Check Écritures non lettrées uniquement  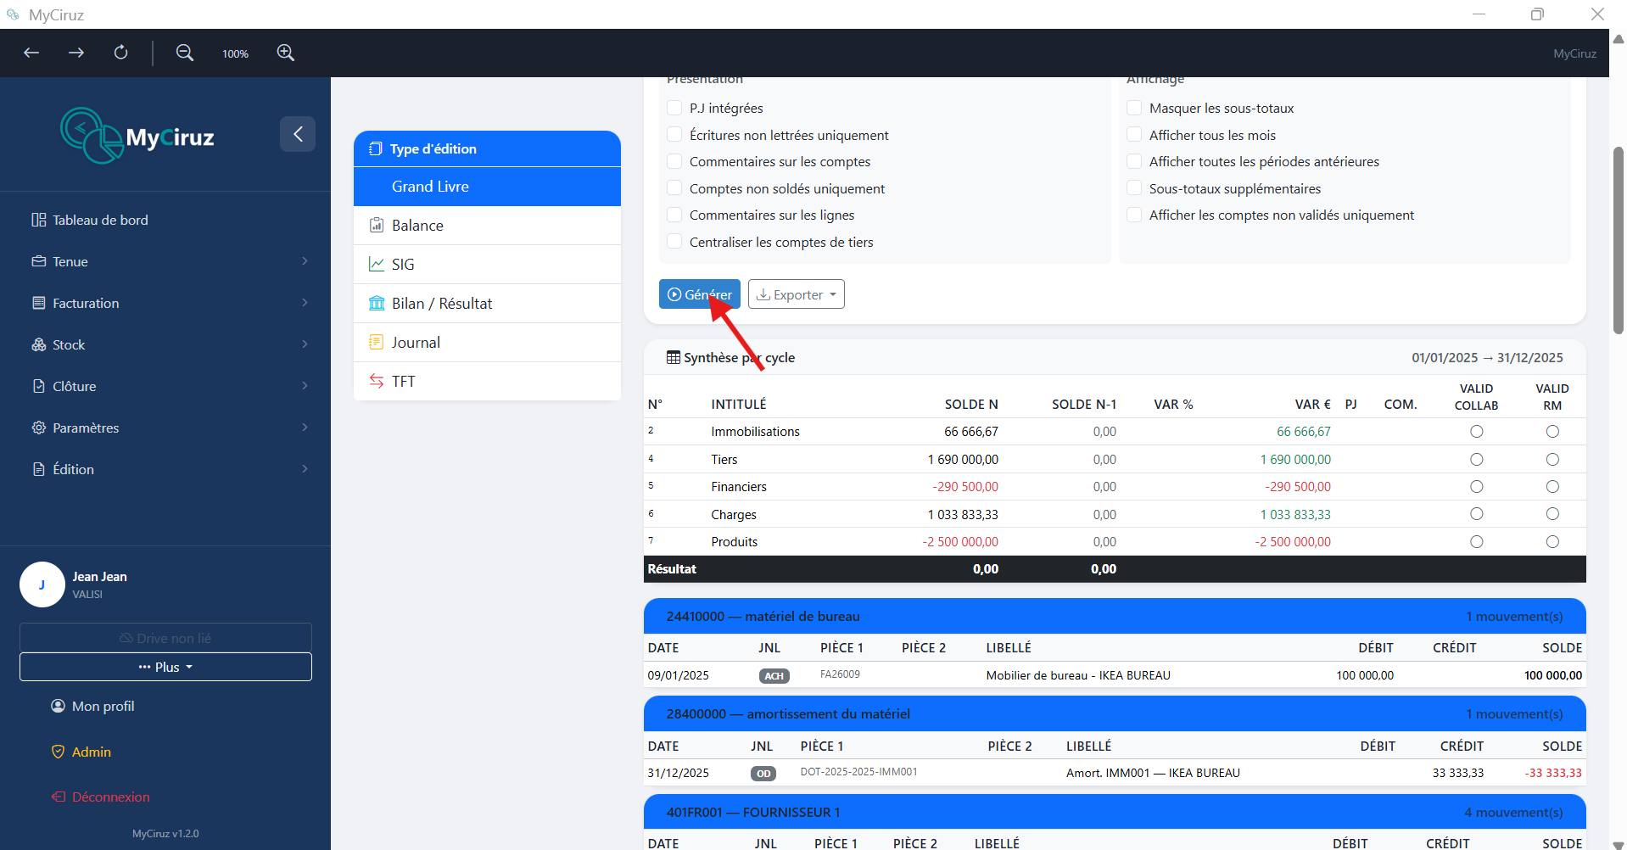[675, 135]
